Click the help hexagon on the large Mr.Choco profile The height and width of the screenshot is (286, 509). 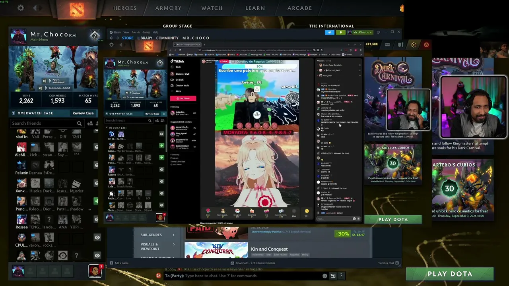94,36
